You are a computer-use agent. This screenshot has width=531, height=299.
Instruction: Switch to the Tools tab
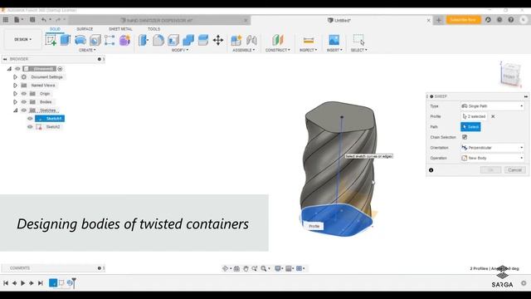pyautogui.click(x=153, y=29)
